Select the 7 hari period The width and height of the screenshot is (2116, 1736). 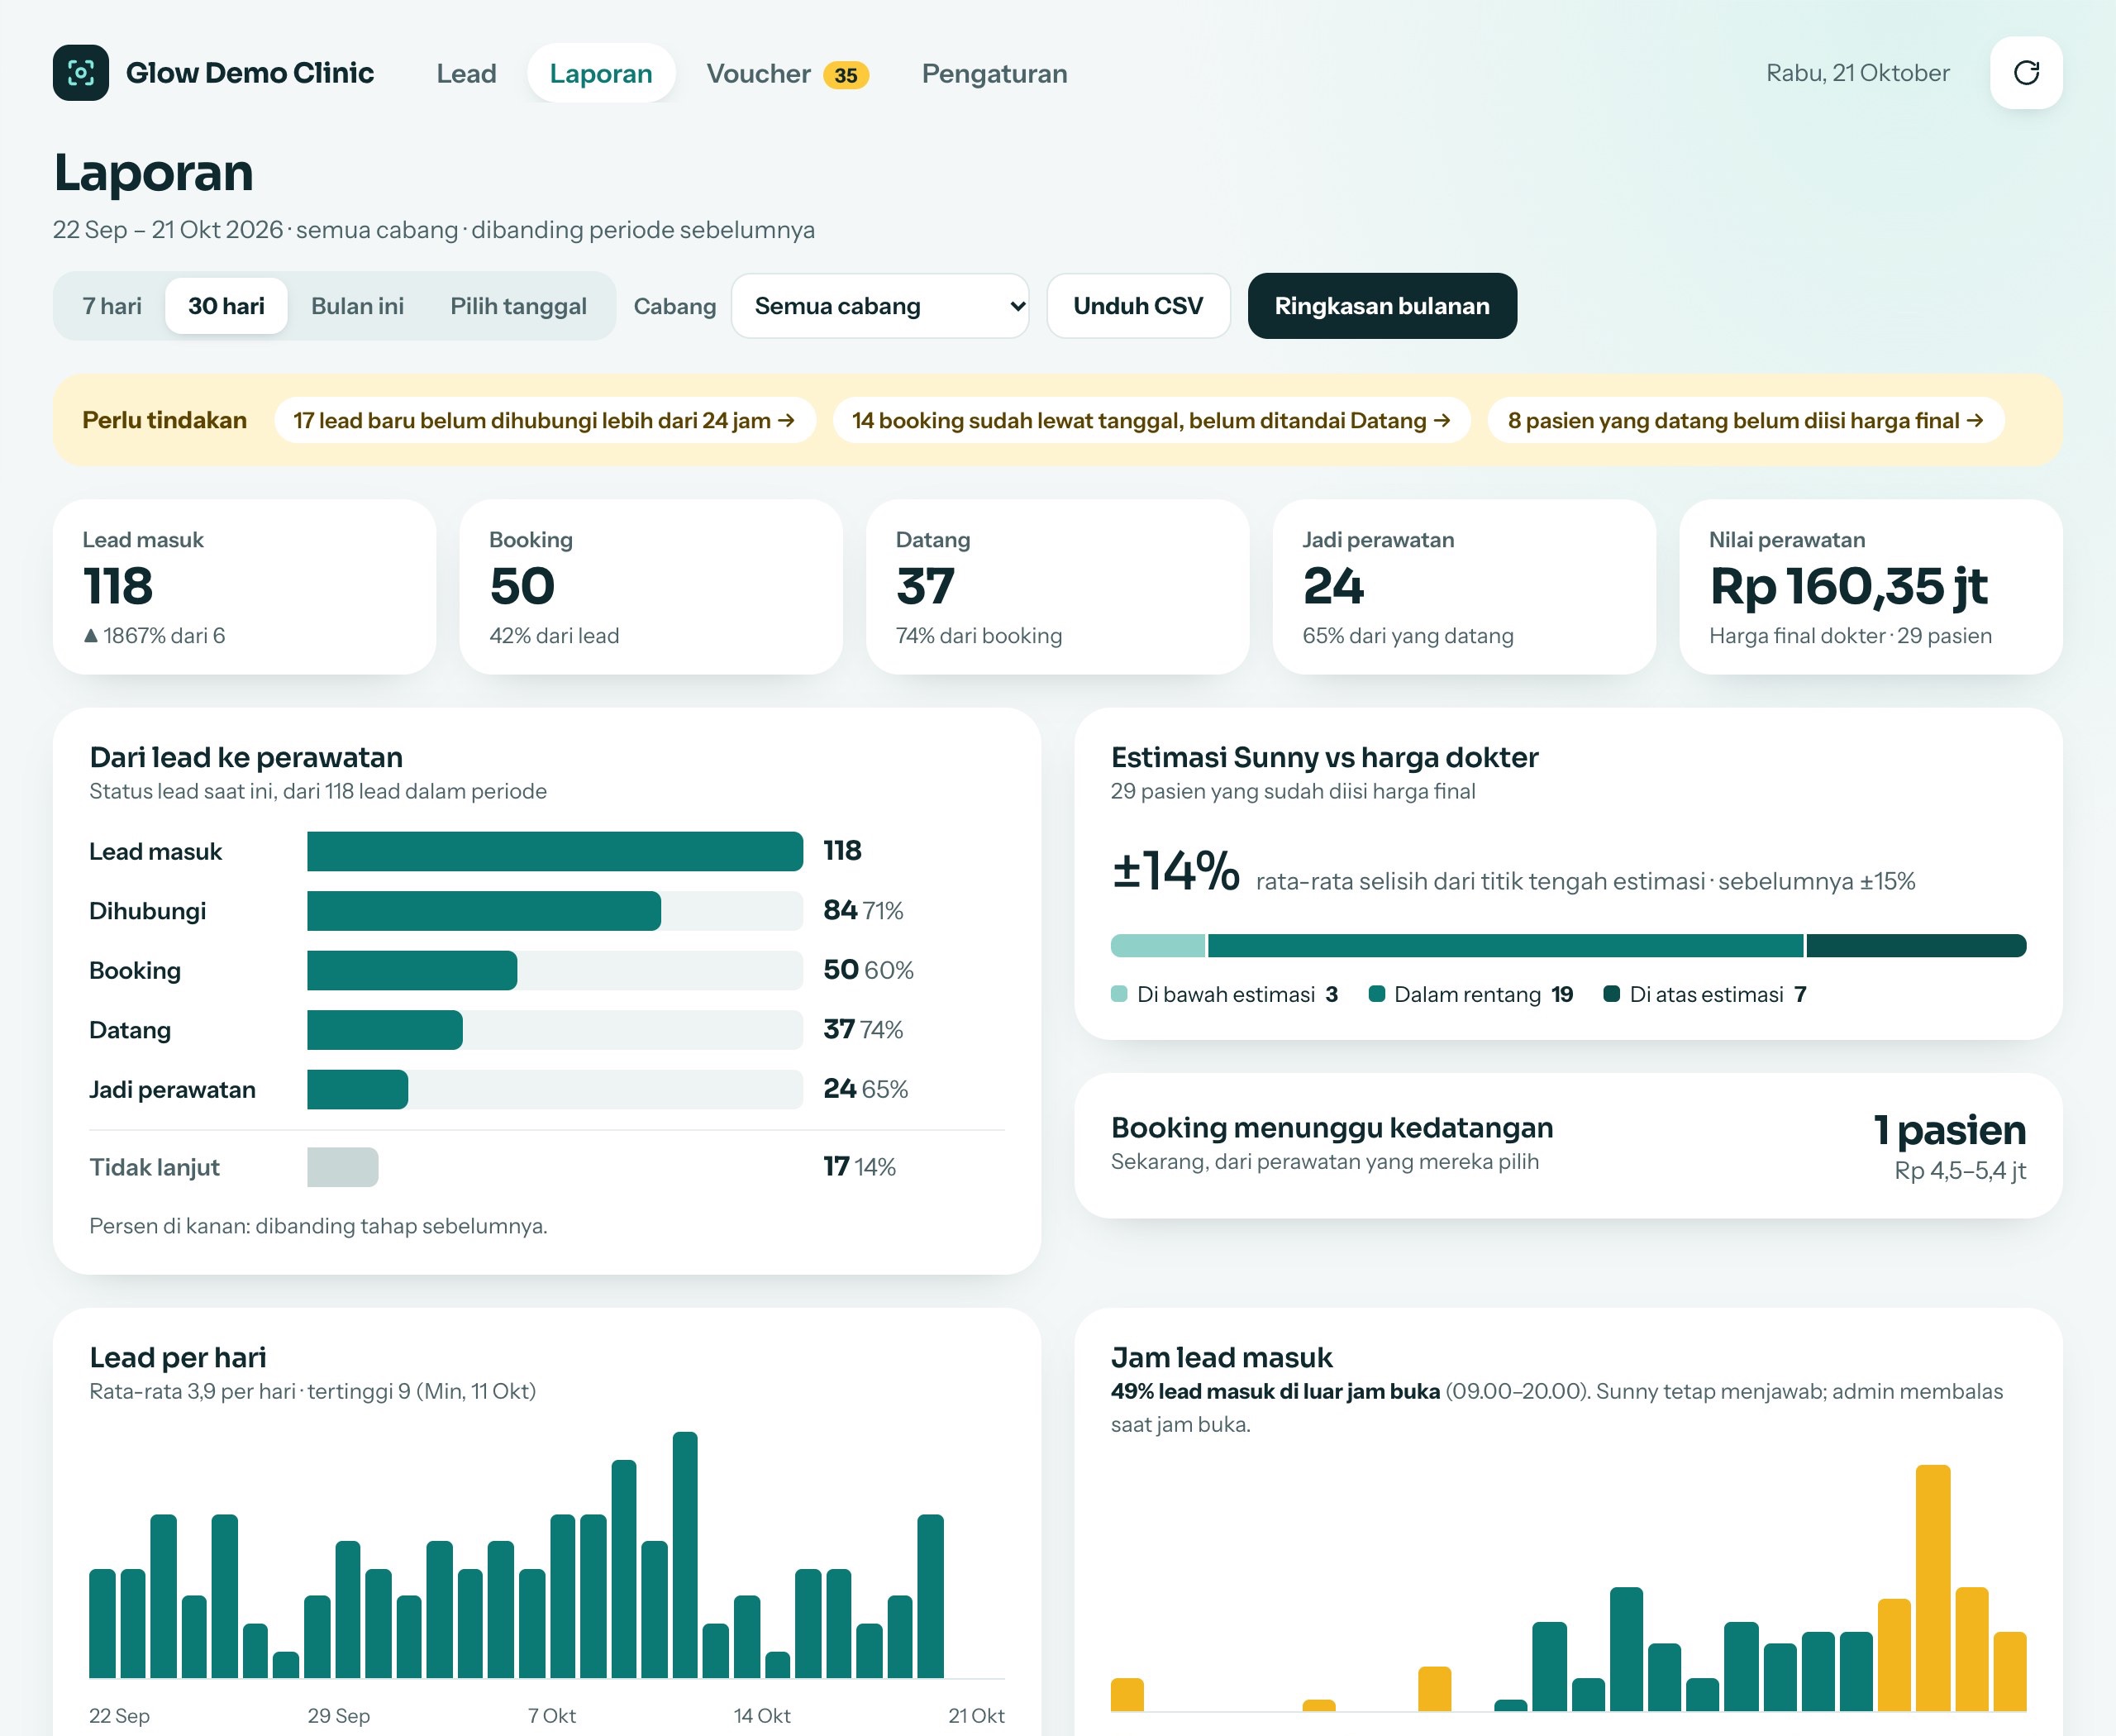pyautogui.click(x=112, y=306)
